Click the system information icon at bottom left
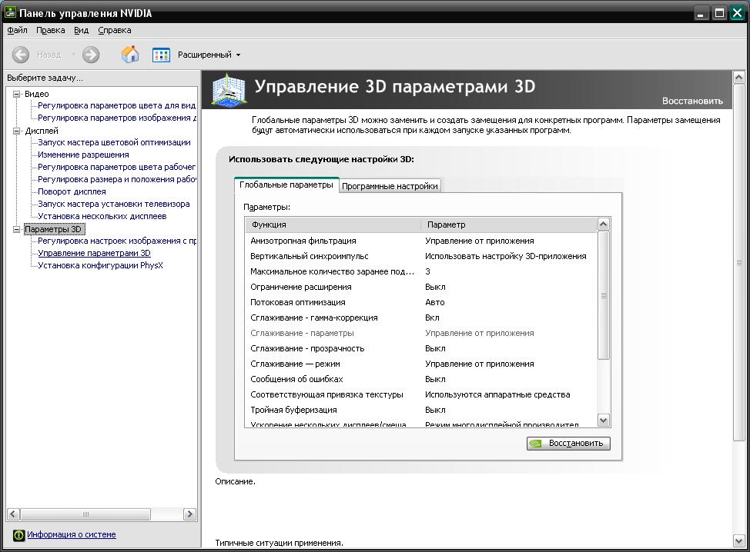This screenshot has height=552, width=750. point(18,535)
